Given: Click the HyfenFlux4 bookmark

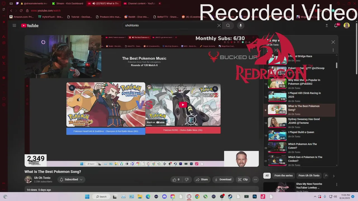Looking at the screenshot, I should pyautogui.click(x=50, y=17).
